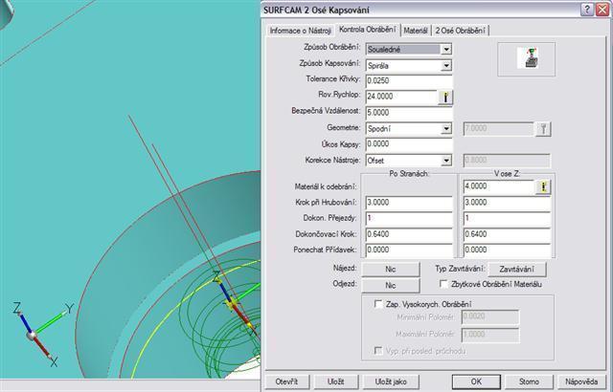
Task: Click the Minimální Poloměr field
Action: click(490, 317)
